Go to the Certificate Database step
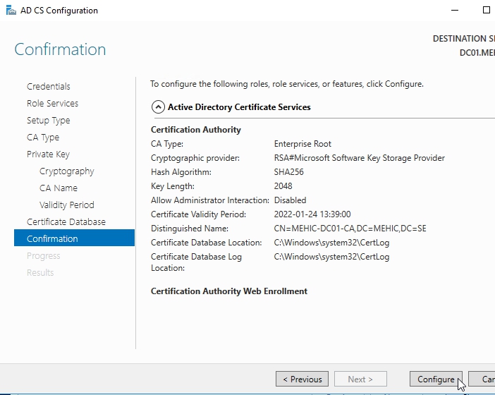Screen dimensions: 495x395 coord(66,222)
